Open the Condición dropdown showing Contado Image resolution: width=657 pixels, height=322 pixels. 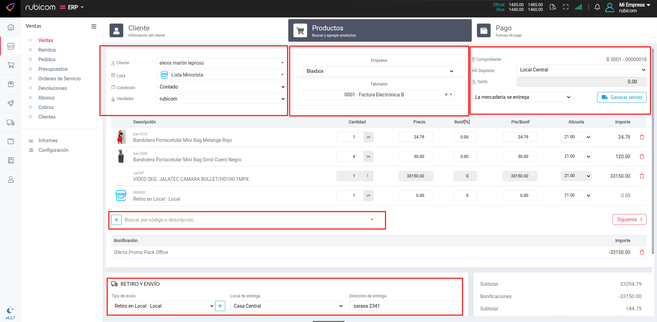pyautogui.click(x=221, y=87)
